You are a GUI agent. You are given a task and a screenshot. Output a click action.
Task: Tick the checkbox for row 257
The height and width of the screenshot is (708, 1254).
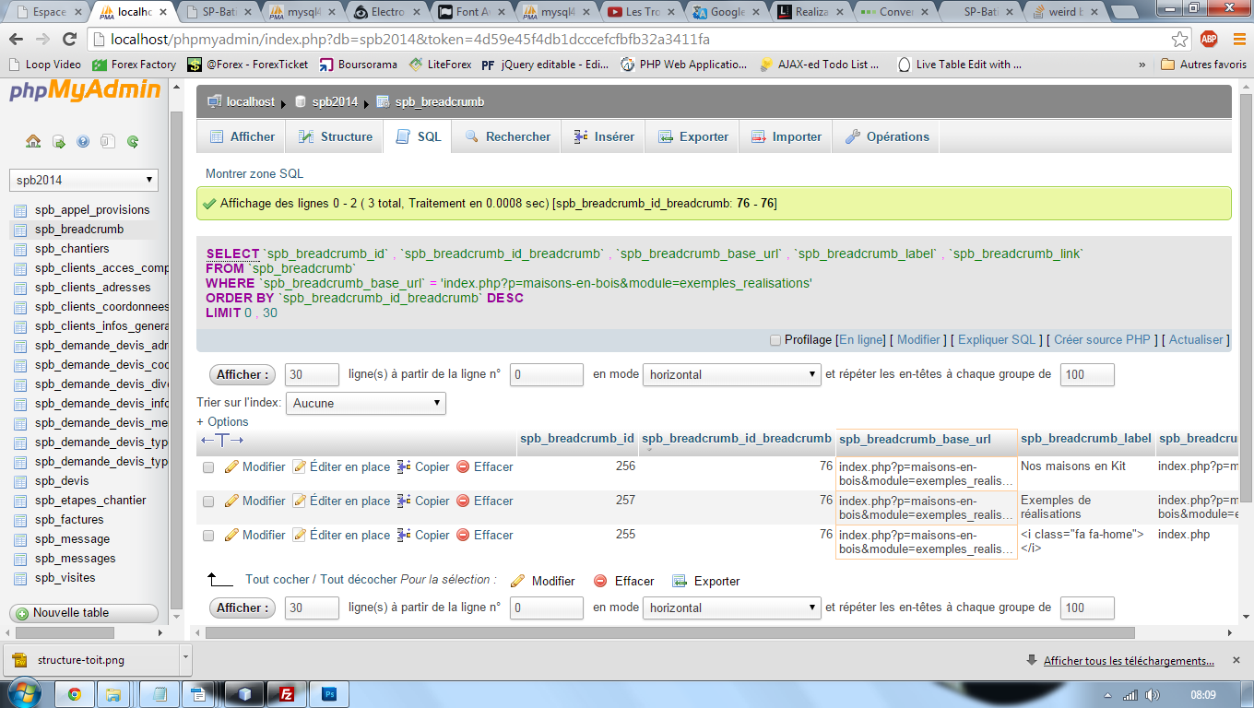208,501
